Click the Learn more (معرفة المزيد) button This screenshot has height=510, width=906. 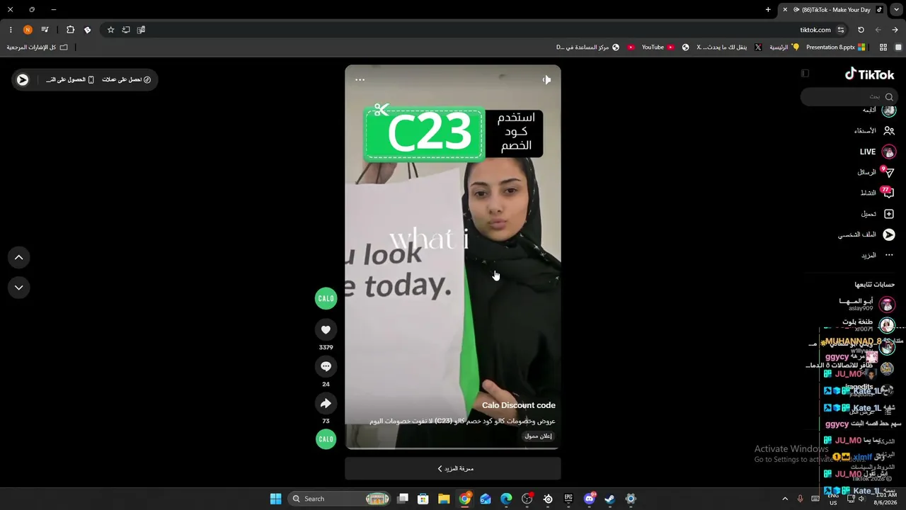453,468
